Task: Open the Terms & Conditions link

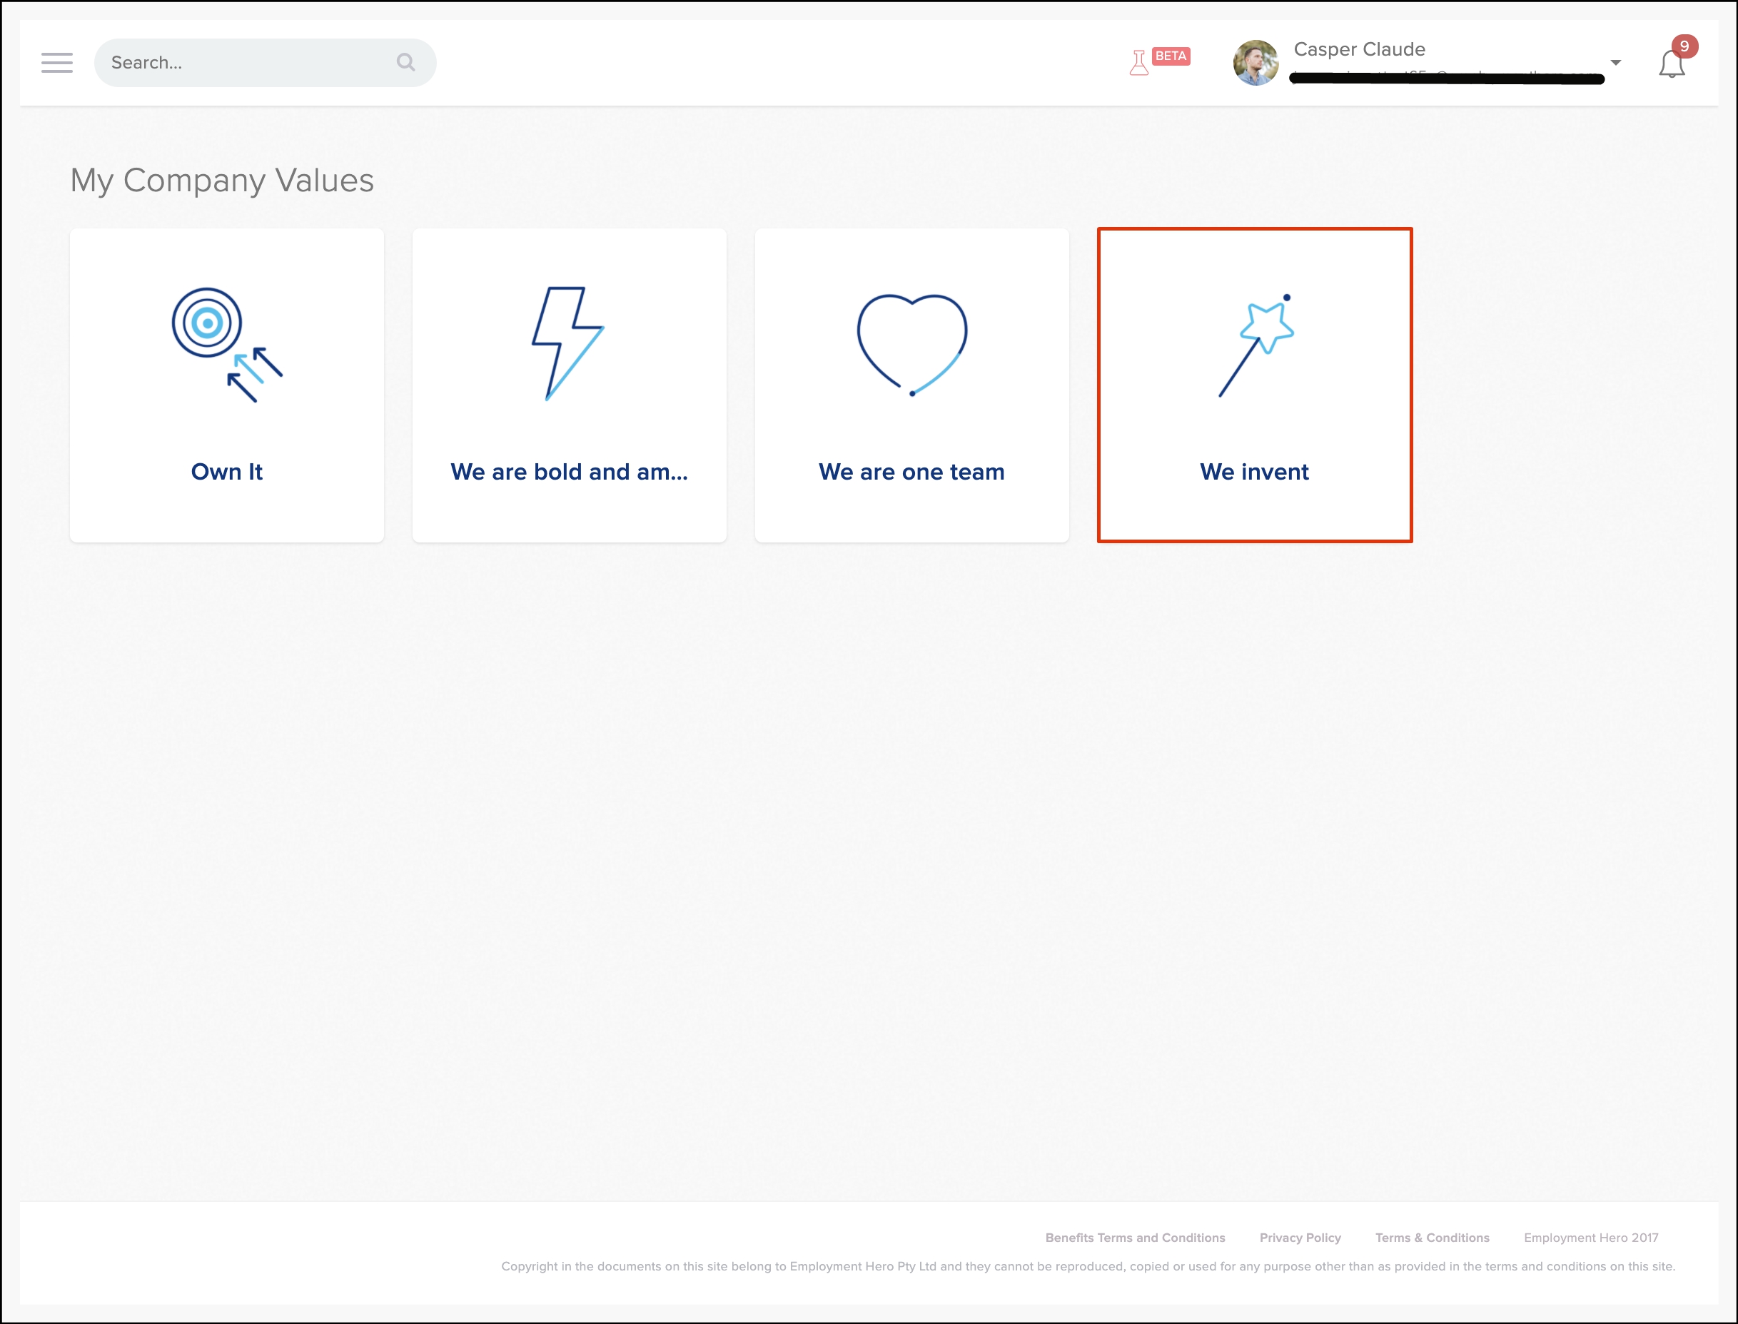Action: (x=1433, y=1238)
